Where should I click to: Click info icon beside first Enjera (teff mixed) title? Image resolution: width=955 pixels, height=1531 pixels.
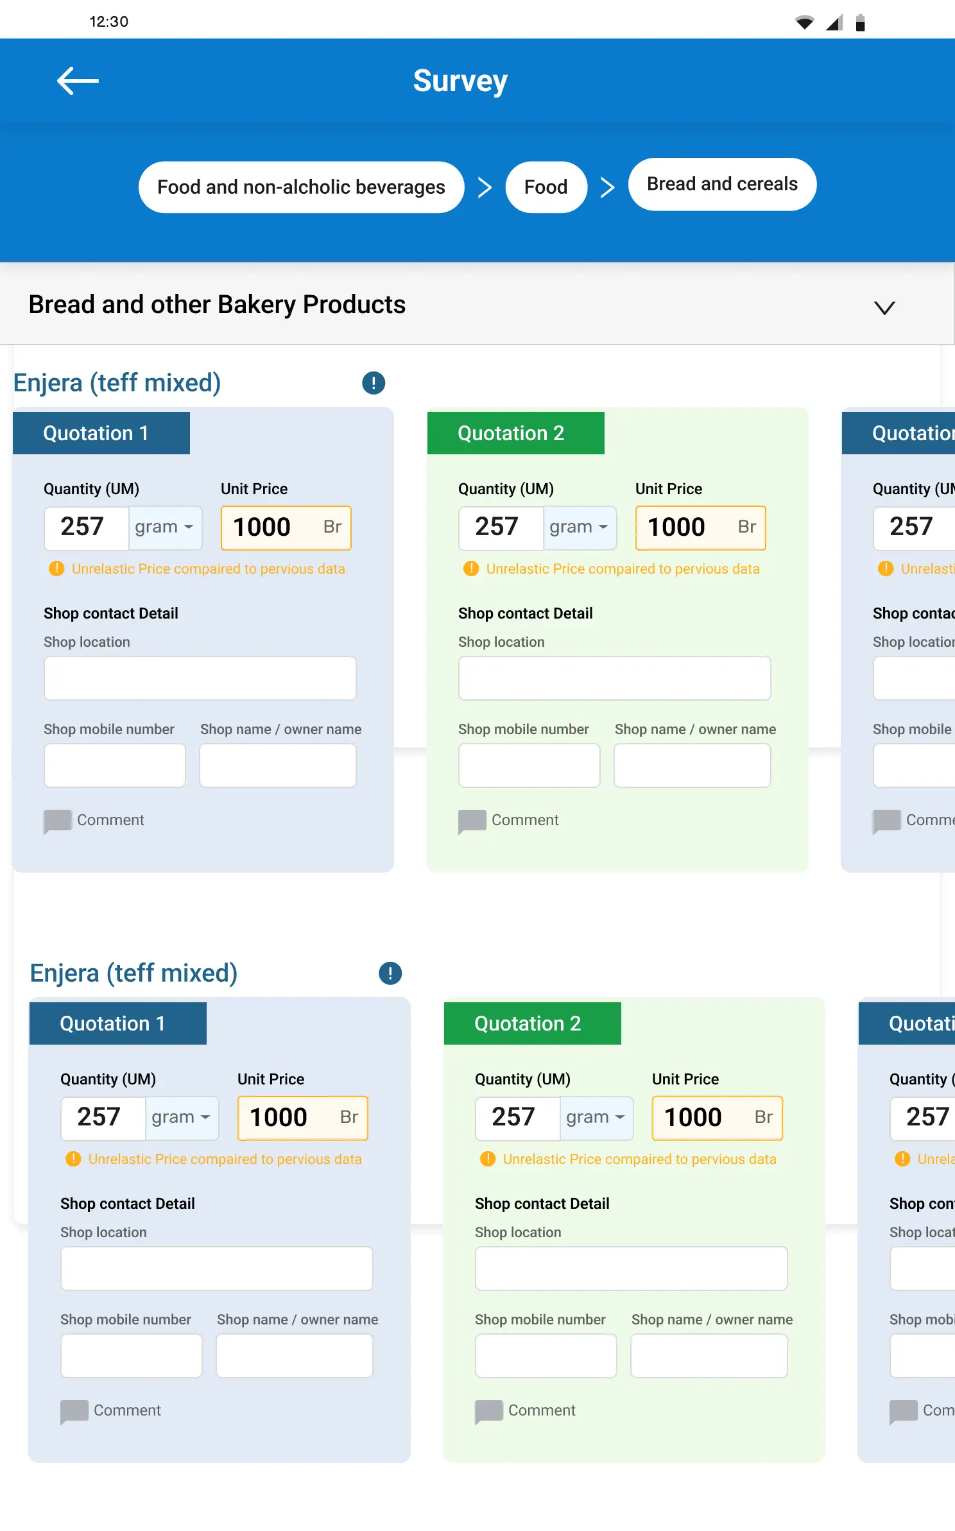point(374,383)
